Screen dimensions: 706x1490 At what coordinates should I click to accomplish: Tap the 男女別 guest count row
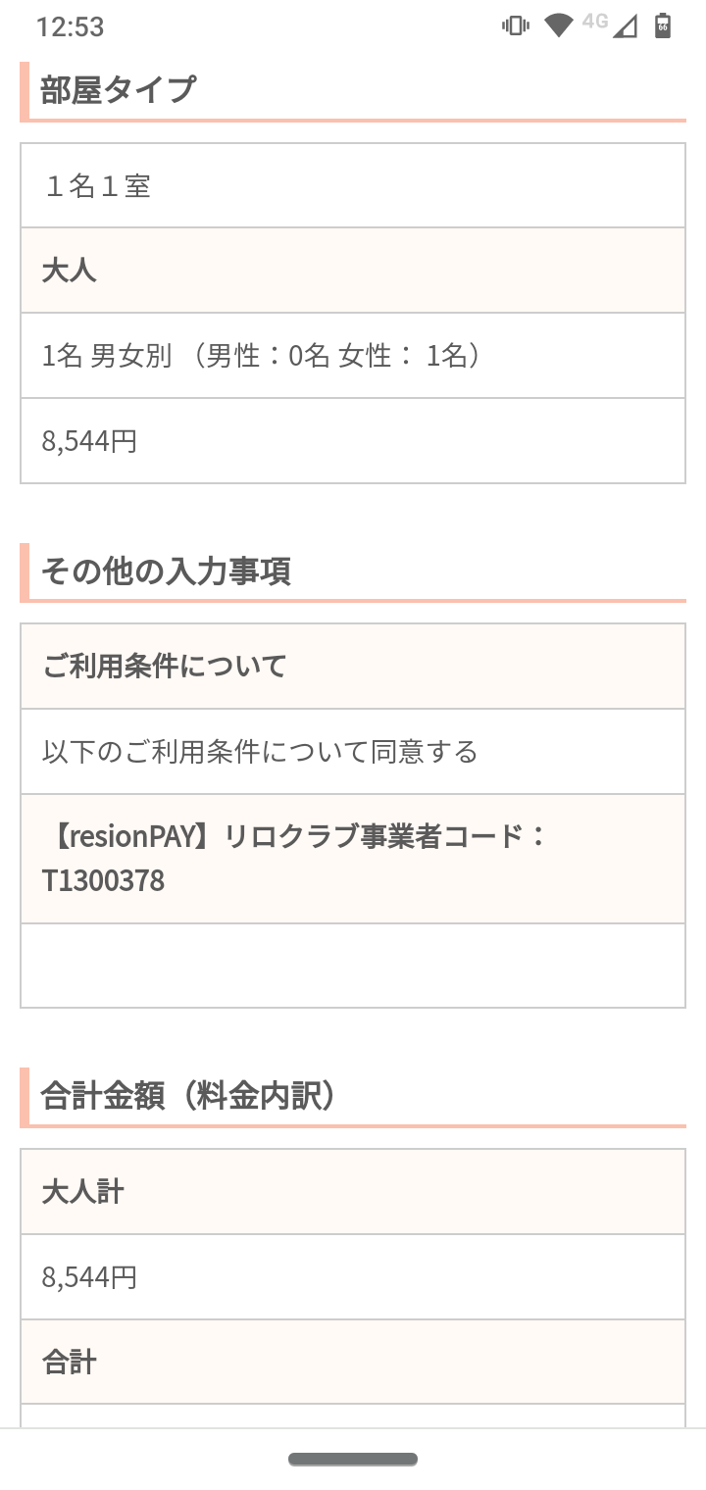click(x=353, y=356)
